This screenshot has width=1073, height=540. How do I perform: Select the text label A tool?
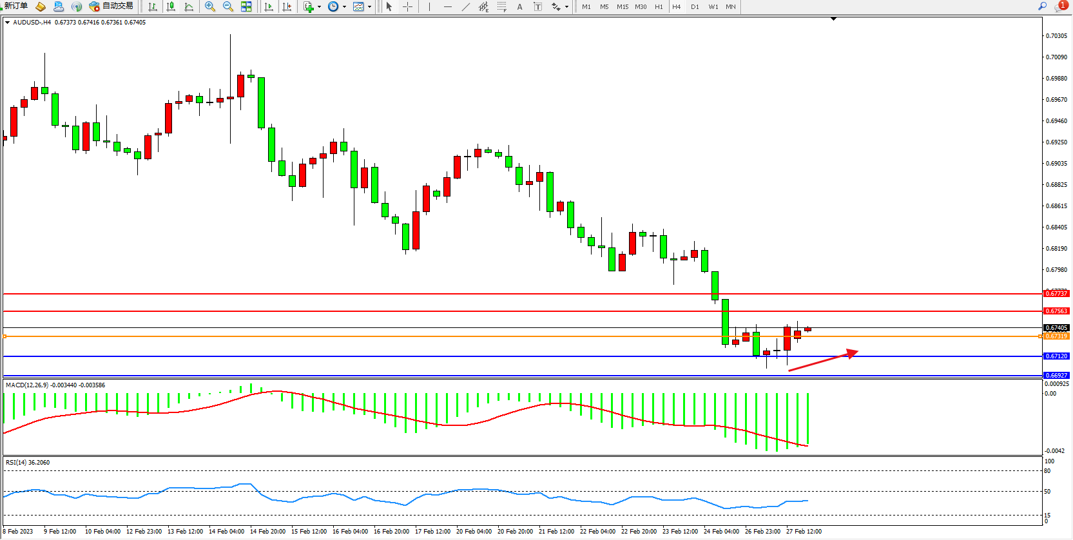(519, 7)
